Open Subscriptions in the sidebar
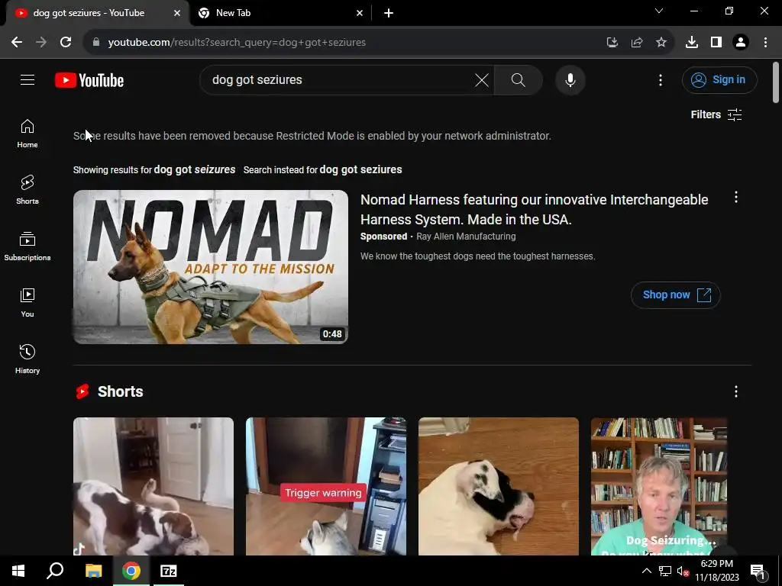The image size is (782, 586). tap(27, 246)
